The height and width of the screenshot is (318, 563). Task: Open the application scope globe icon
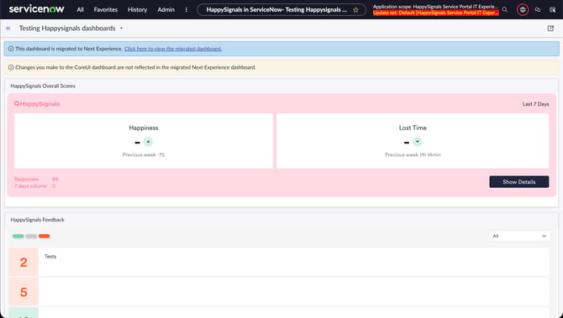(x=523, y=10)
